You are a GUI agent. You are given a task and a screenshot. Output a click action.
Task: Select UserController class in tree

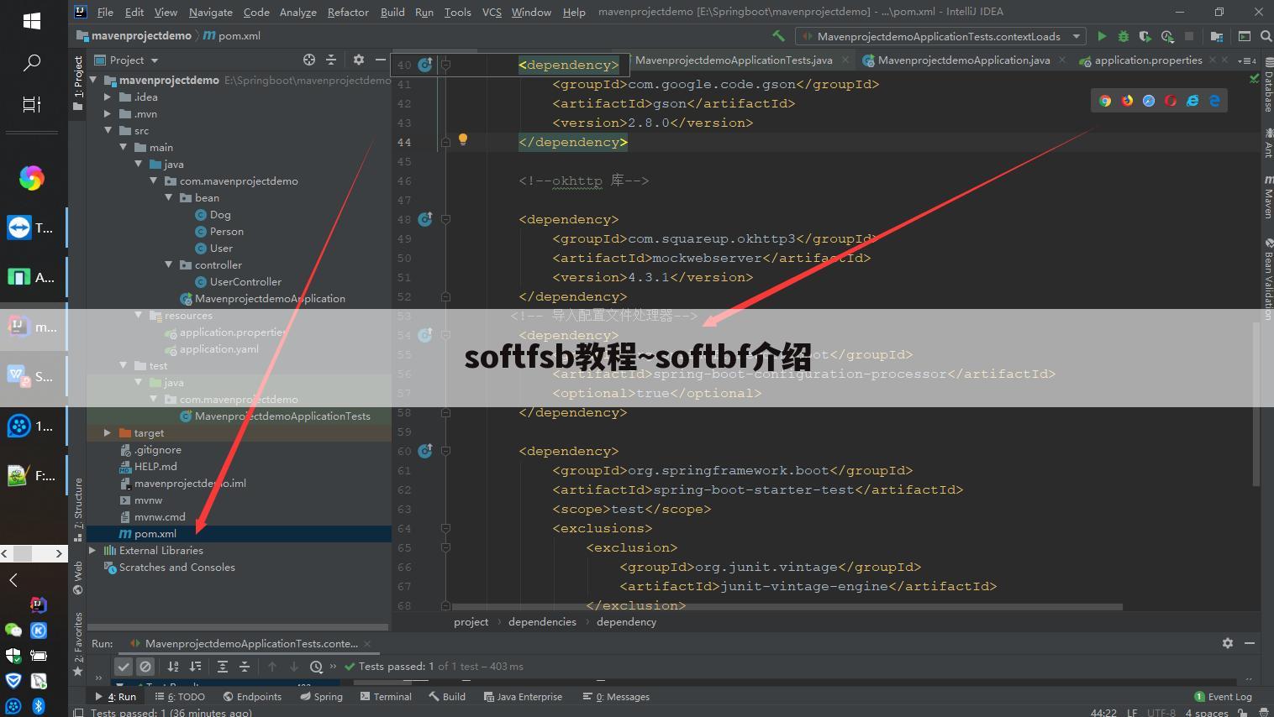pyautogui.click(x=245, y=281)
